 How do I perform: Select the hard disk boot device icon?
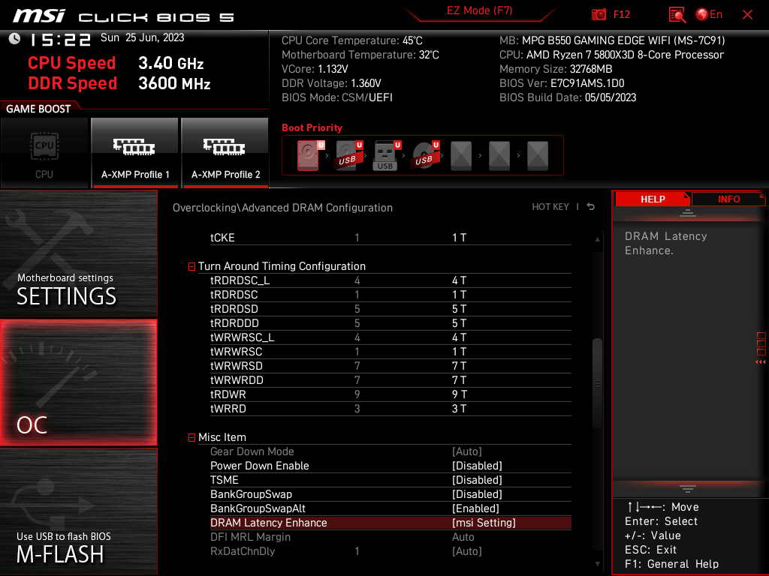pos(309,155)
